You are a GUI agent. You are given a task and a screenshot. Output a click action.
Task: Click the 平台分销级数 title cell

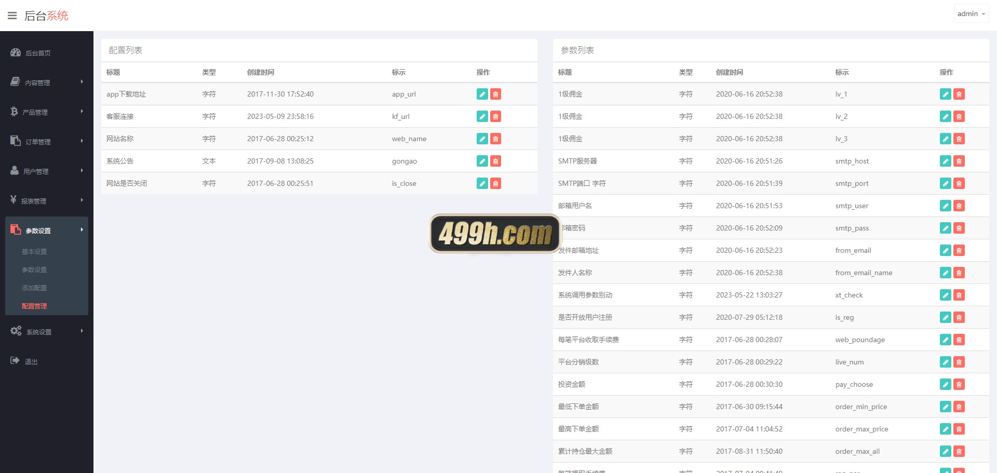578,362
